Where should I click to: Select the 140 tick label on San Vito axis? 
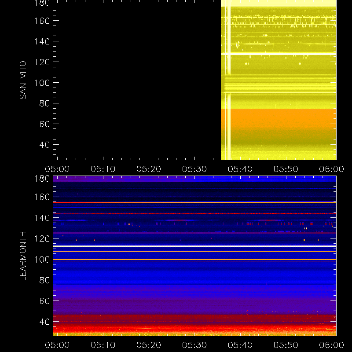(42, 41)
